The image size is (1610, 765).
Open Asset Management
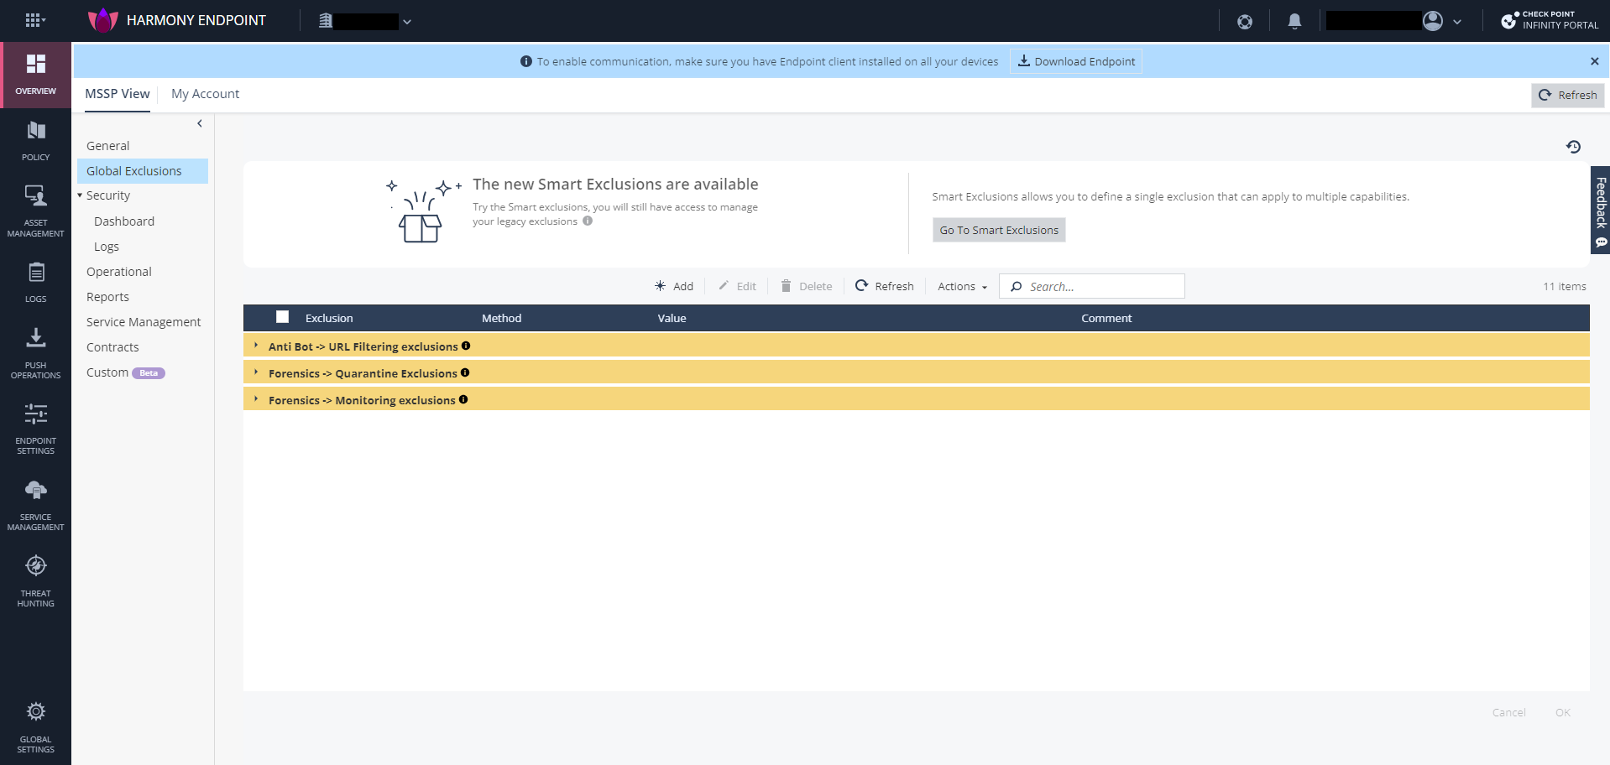(x=36, y=211)
